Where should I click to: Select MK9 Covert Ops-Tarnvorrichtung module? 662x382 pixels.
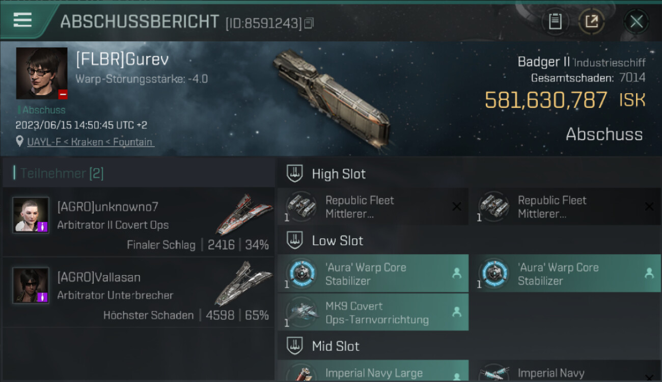tap(373, 312)
